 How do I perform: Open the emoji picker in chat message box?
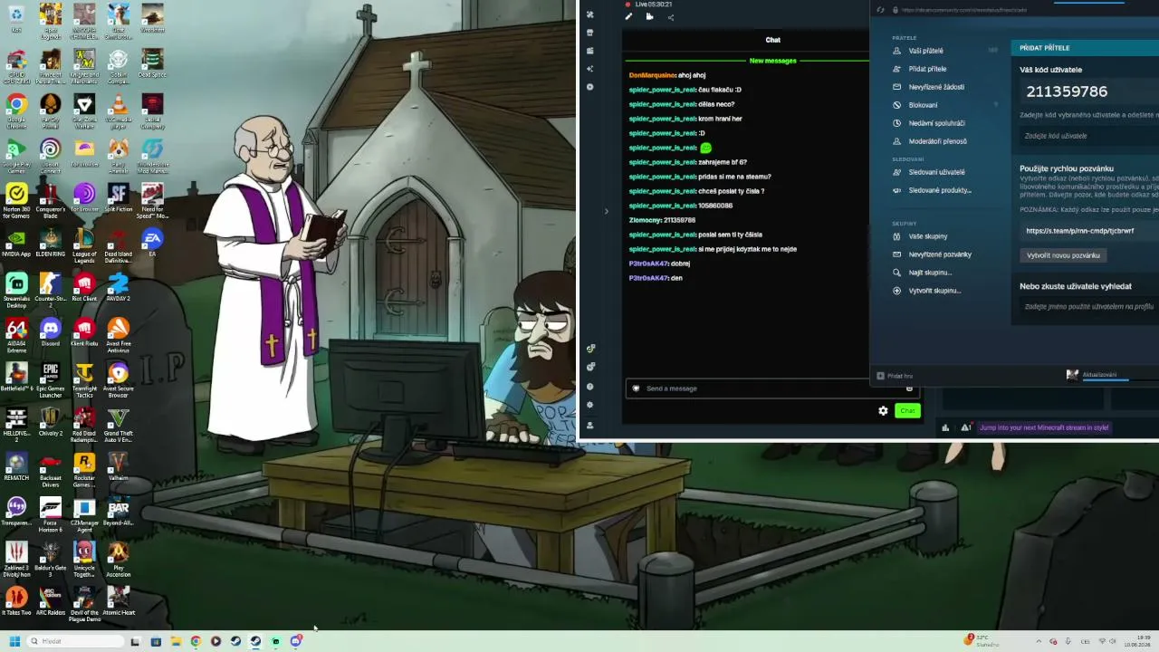coord(909,388)
